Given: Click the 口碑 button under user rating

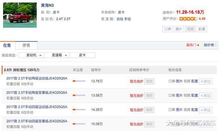Looking at the screenshot, I should [x=167, y=29].
